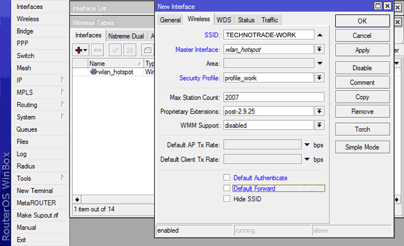The height and width of the screenshot is (246, 404).
Task: Click the Disable button
Action: [362, 68]
